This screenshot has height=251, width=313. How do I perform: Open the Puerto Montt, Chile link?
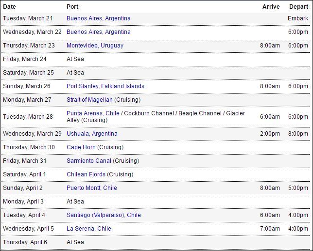click(91, 188)
